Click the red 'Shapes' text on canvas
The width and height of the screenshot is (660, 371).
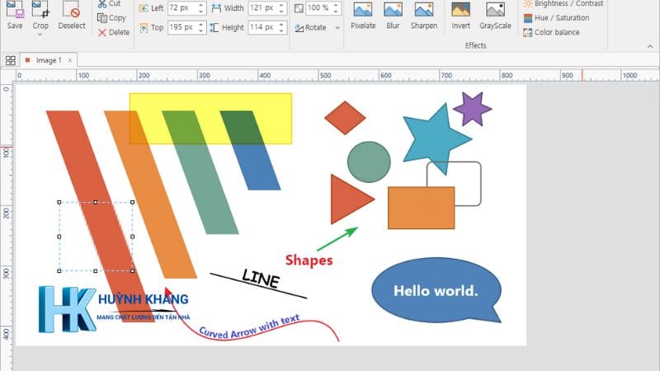(x=309, y=261)
